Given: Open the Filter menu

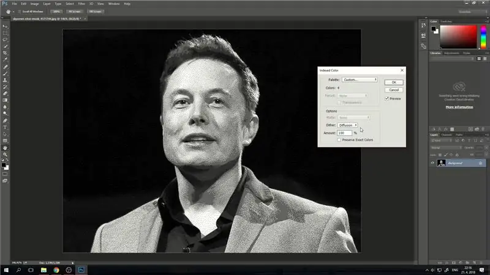Looking at the screenshot, I should click(81, 4).
